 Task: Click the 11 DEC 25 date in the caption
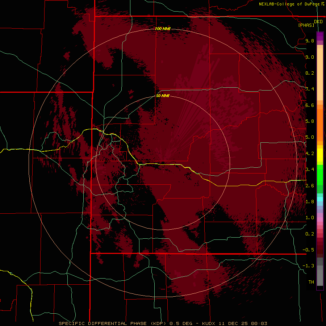[x=234, y=323]
